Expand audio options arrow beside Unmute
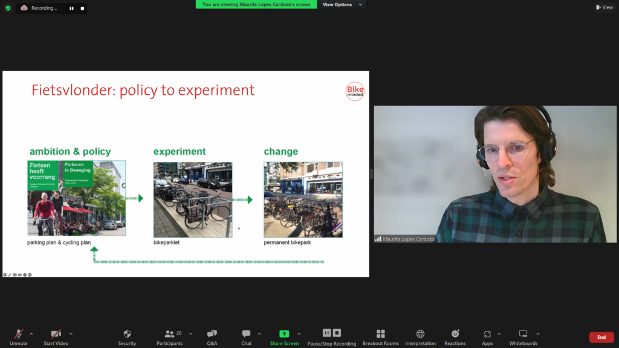619x348 pixels. pyautogui.click(x=31, y=333)
